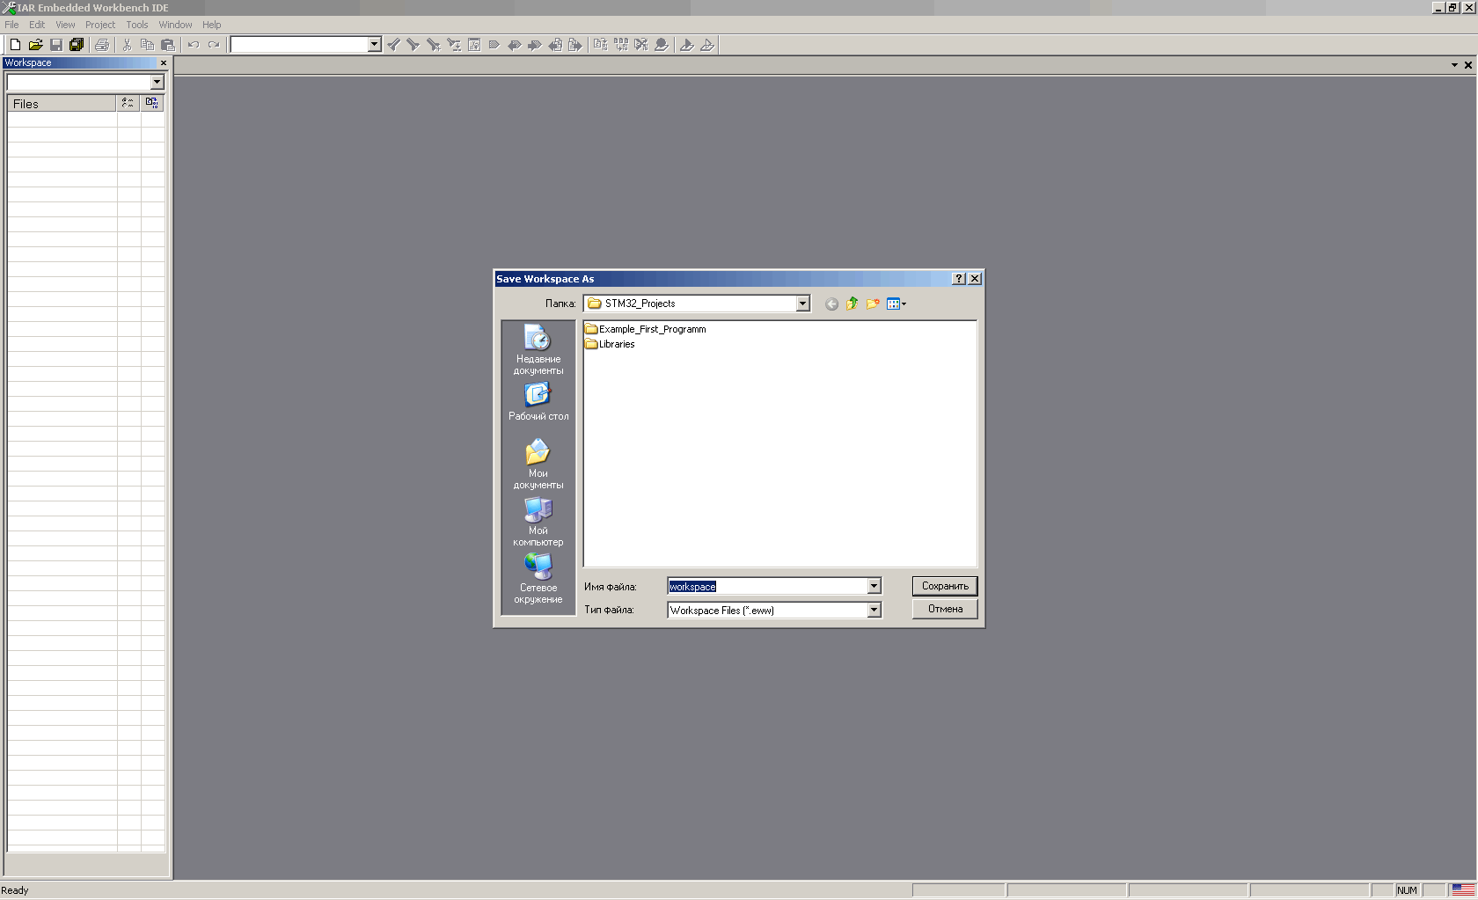
Task: Go up one folder level in dialog
Action: click(852, 304)
